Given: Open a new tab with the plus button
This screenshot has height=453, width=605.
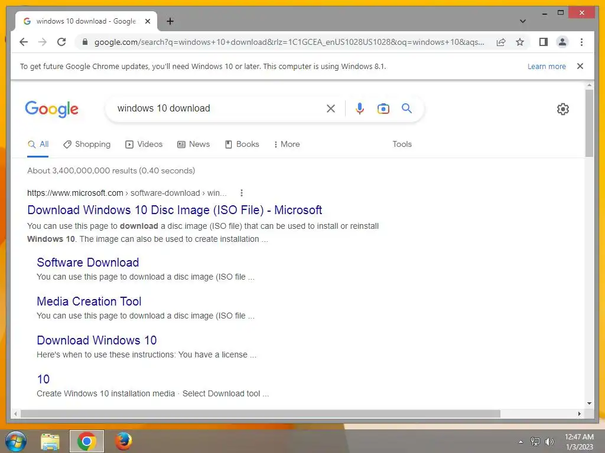Looking at the screenshot, I should pyautogui.click(x=170, y=21).
